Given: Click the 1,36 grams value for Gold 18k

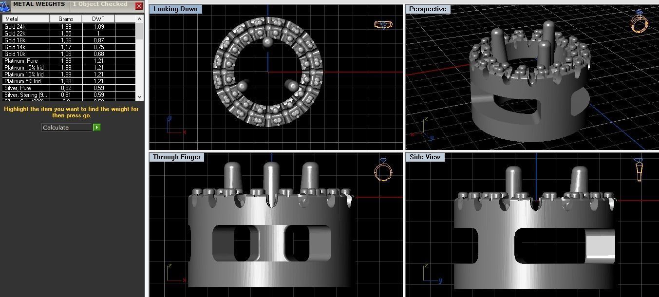Looking at the screenshot, I should pyautogui.click(x=66, y=40).
